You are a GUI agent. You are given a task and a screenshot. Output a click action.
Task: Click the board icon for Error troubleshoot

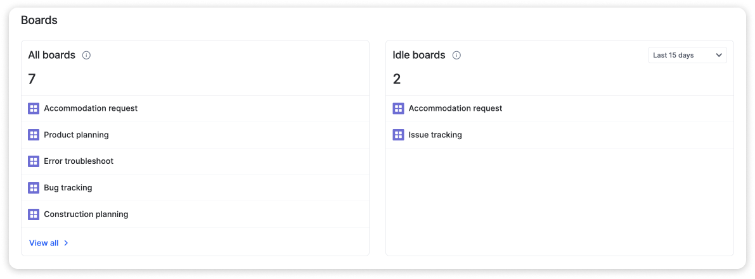click(34, 161)
